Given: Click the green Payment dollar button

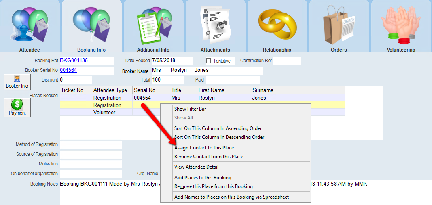Looking at the screenshot, I should coord(17,108).
